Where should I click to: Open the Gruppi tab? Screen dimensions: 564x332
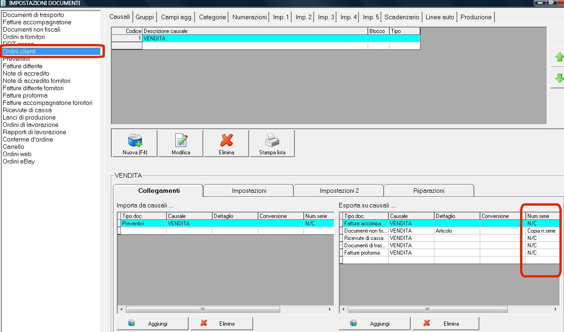pyautogui.click(x=145, y=17)
